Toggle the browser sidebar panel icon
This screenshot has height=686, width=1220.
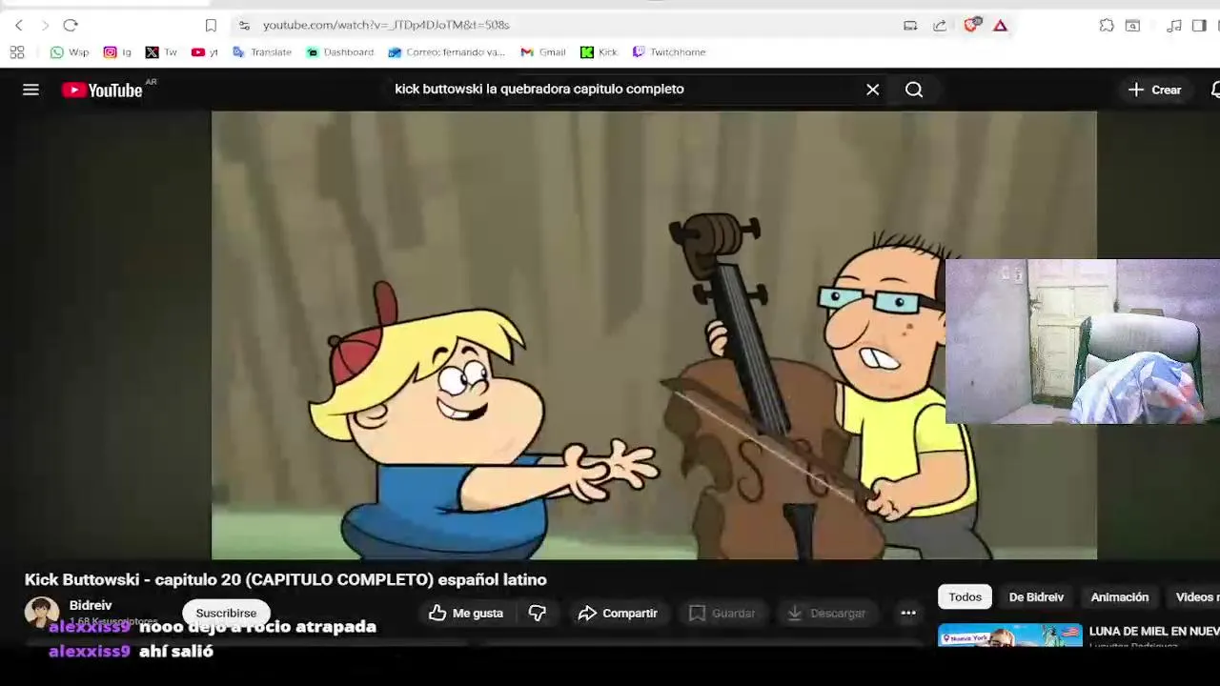[x=1199, y=26]
